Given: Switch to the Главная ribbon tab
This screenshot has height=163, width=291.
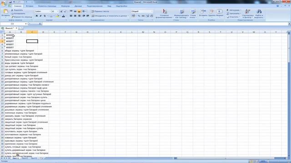Looking at the screenshot, I should [x=18, y=6].
